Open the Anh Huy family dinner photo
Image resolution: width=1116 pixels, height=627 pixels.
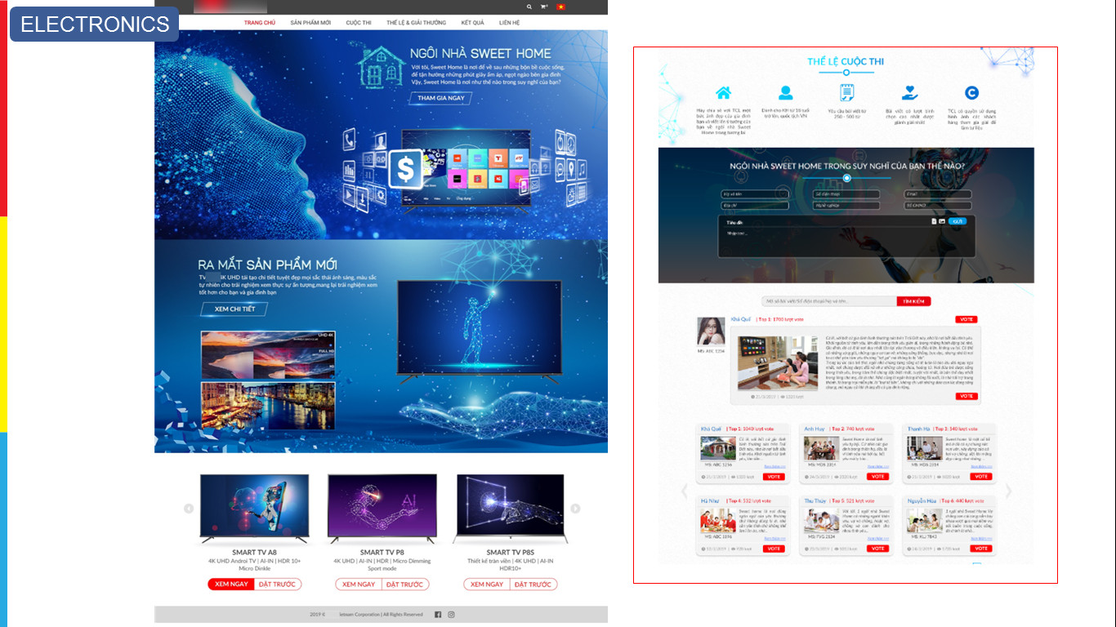(820, 449)
